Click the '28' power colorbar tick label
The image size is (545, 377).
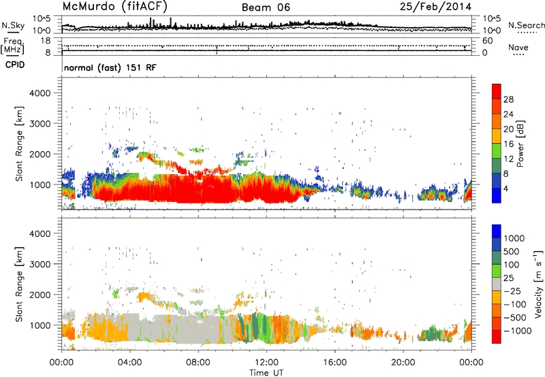pos(508,99)
